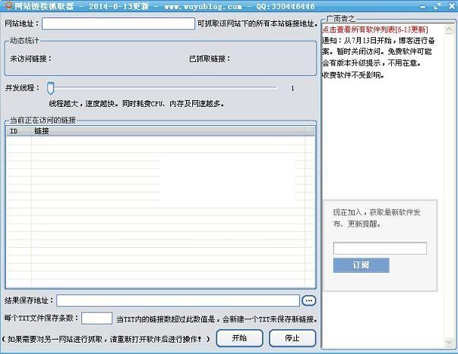Click the ID column header
Image resolution: width=458 pixels, height=354 pixels.
[18, 131]
